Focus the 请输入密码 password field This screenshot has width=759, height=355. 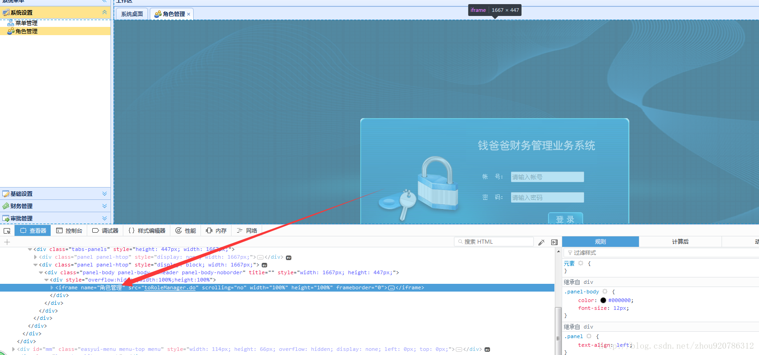point(547,198)
